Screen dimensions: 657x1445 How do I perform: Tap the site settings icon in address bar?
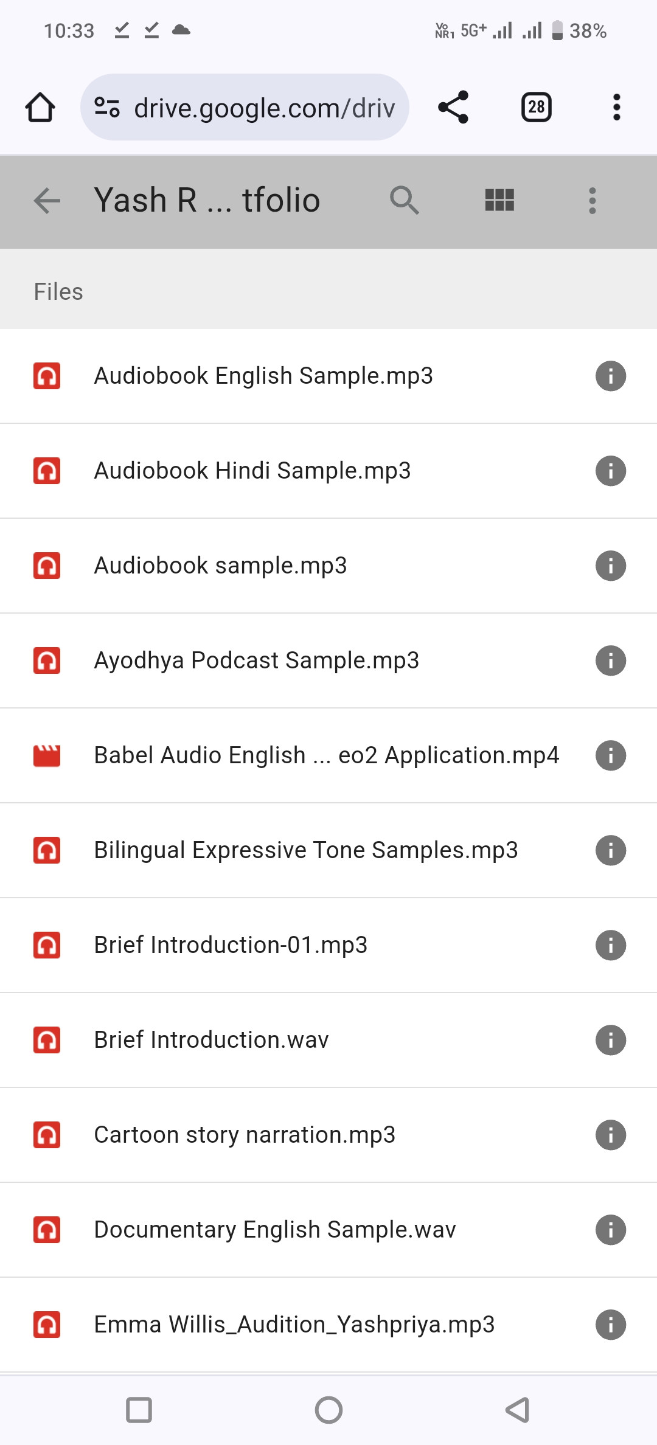click(107, 108)
